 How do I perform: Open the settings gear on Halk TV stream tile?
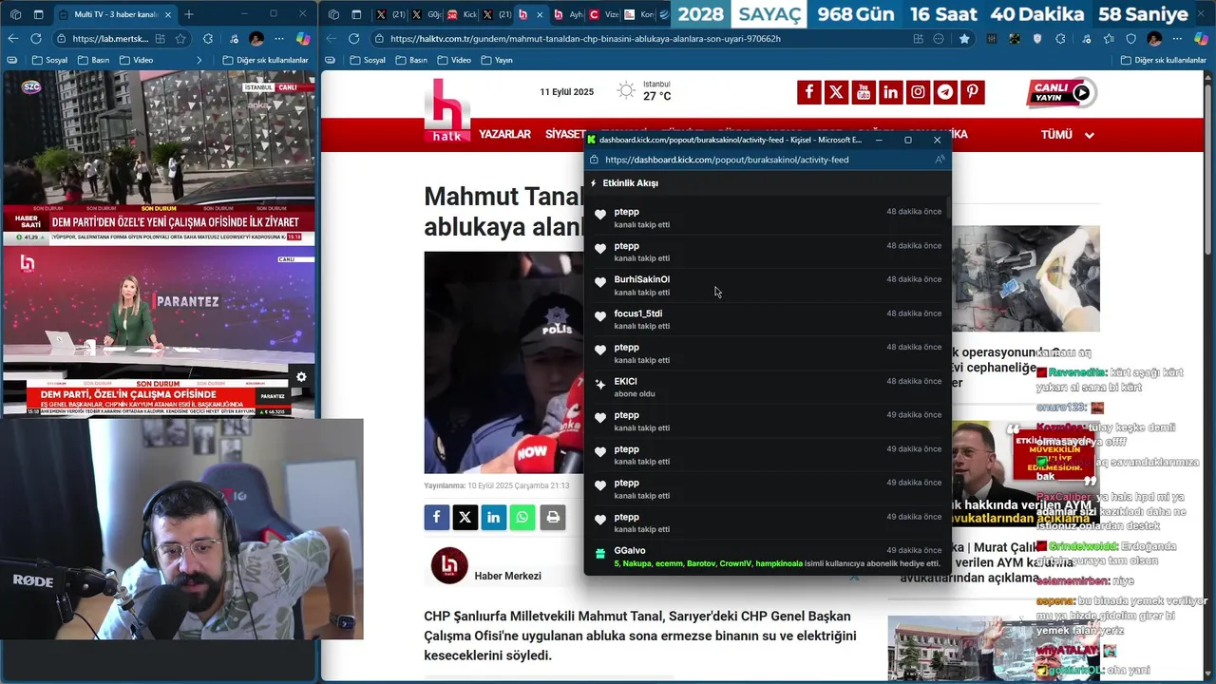tap(301, 377)
